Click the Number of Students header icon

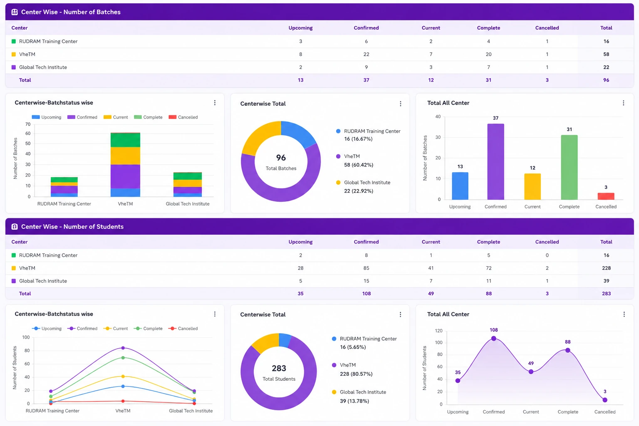pyautogui.click(x=15, y=227)
